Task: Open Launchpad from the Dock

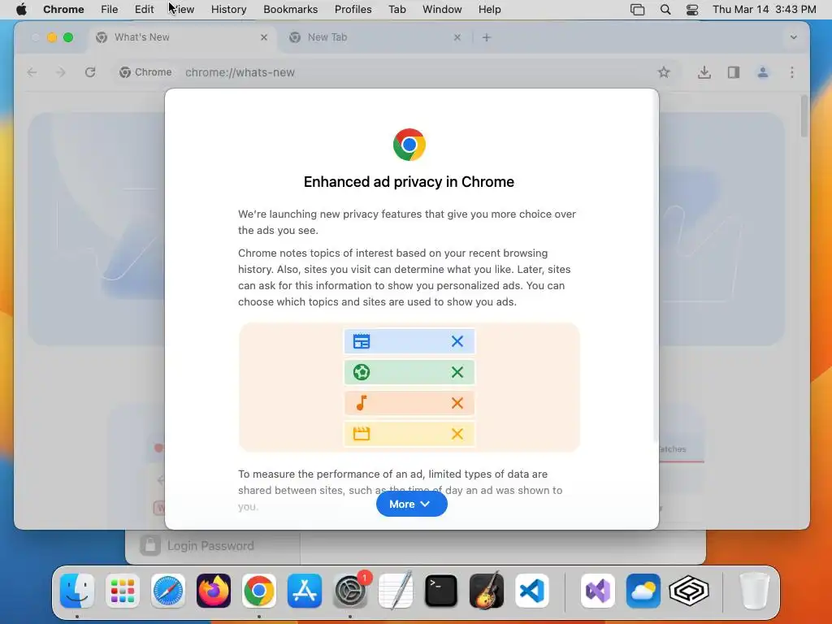Action: point(123,591)
